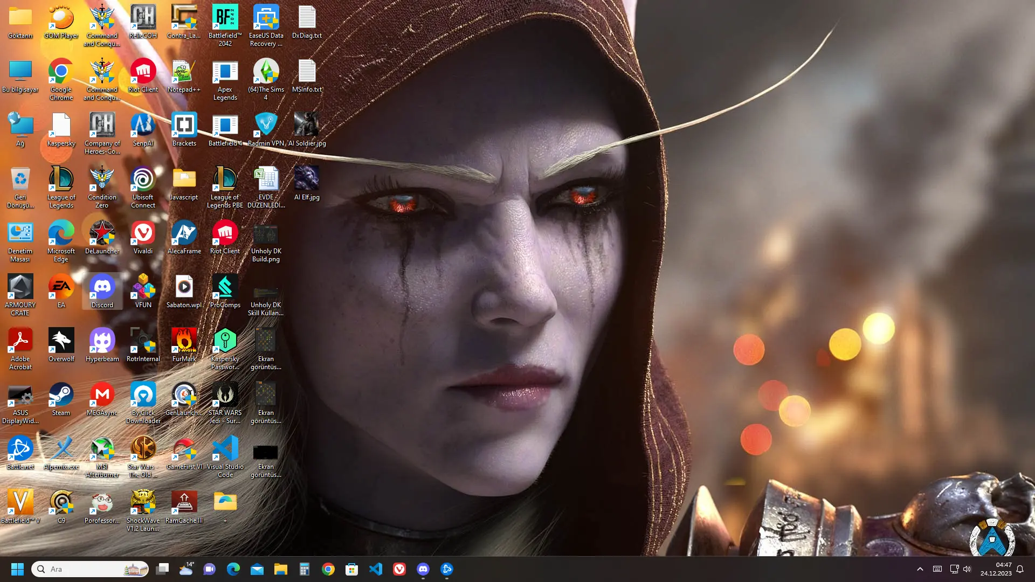Image resolution: width=1035 pixels, height=582 pixels.
Task: Select the Javascript folder on the desktop
Action: (184, 183)
